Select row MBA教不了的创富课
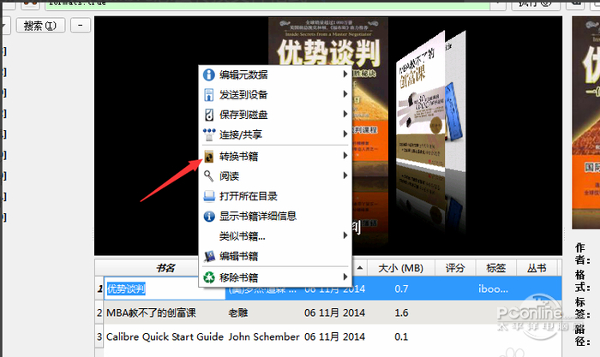This screenshot has height=357, width=600. pos(333,312)
